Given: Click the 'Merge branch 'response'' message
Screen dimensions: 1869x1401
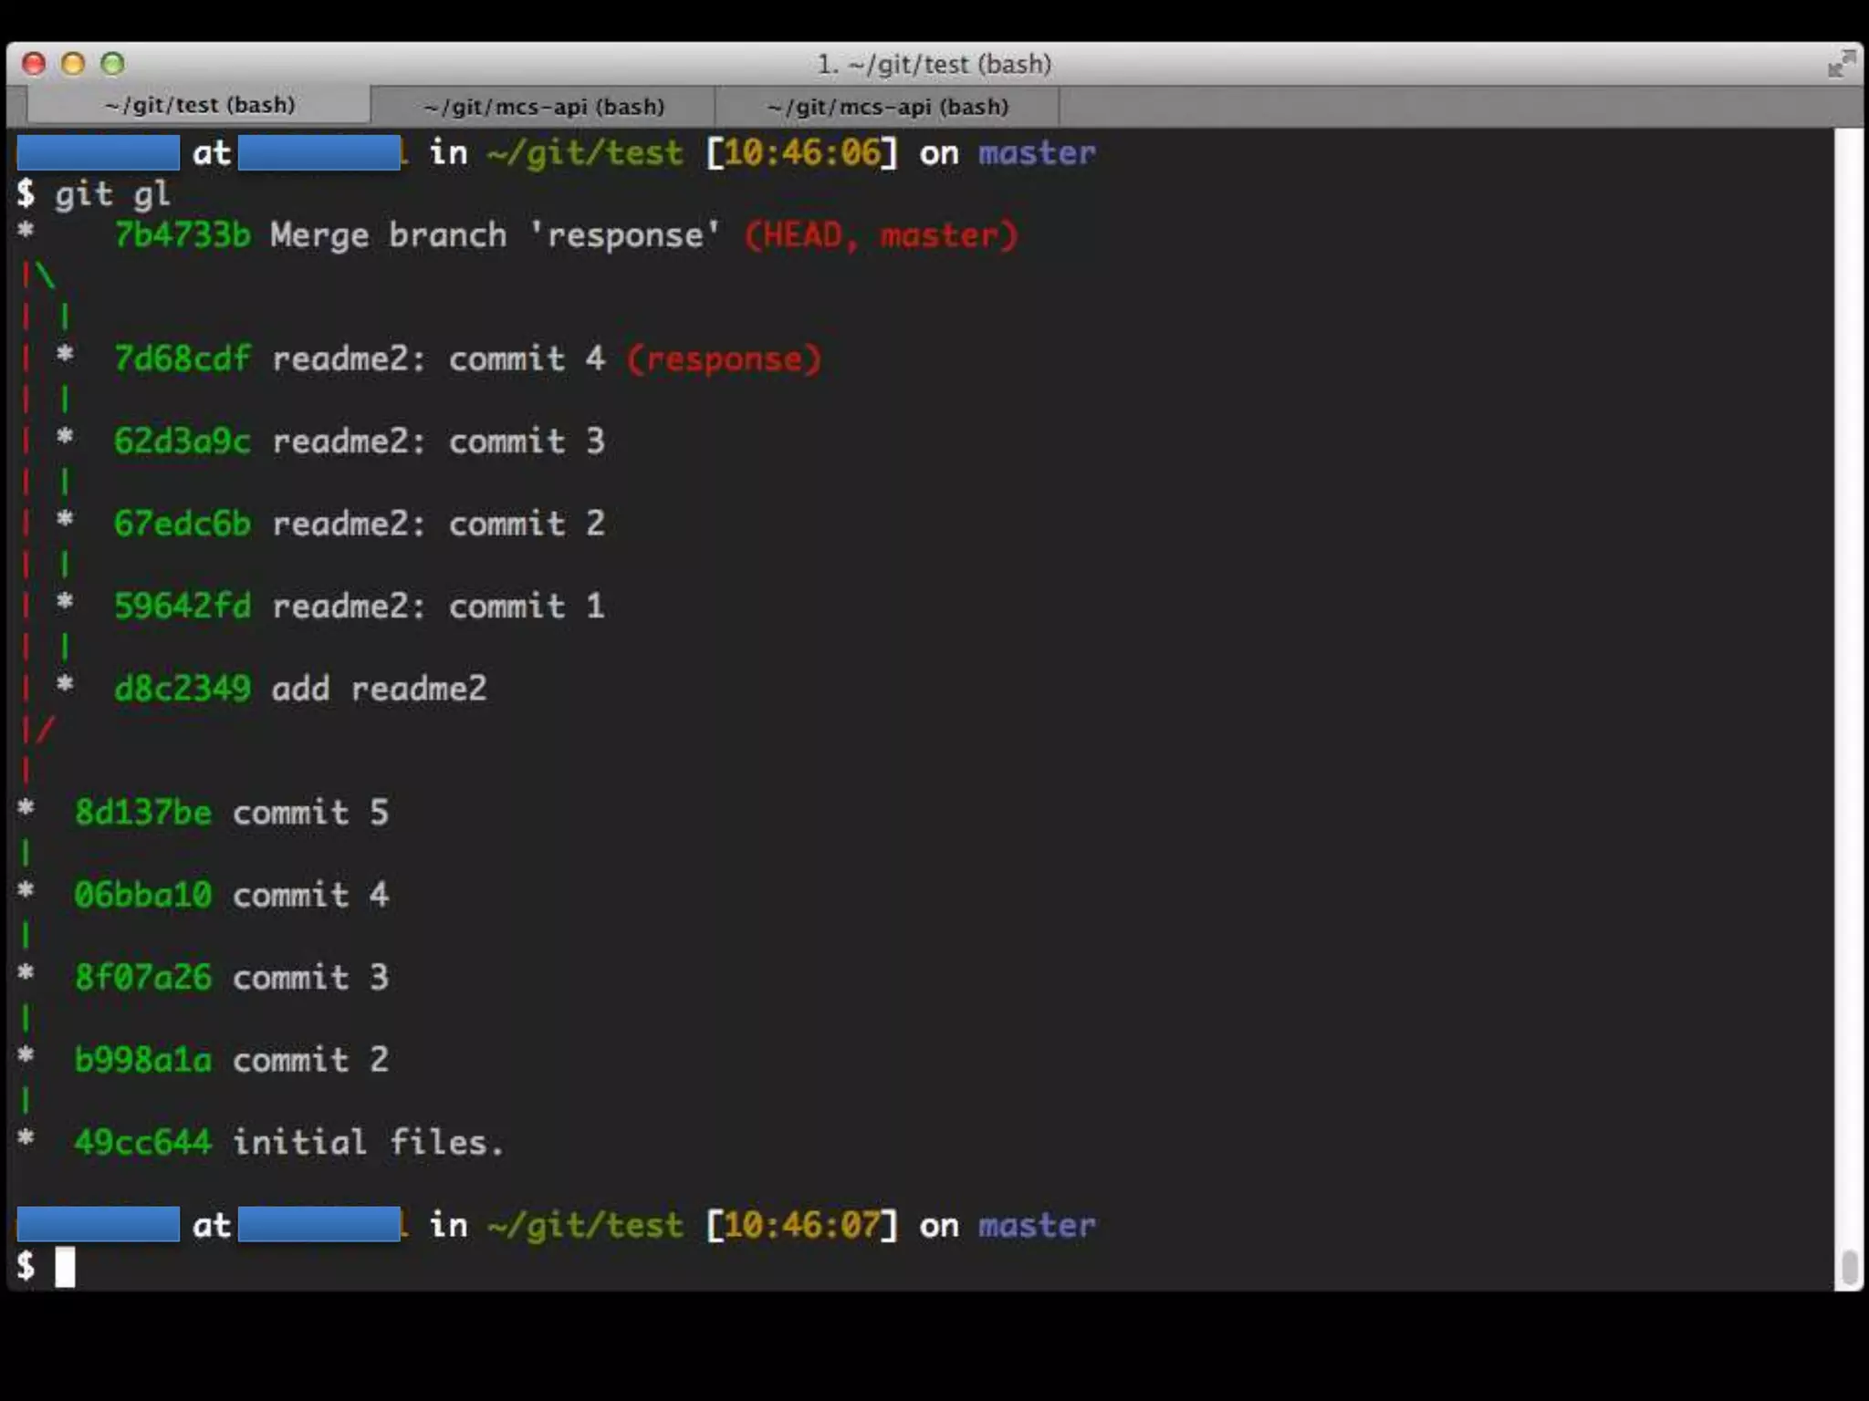Looking at the screenshot, I should (495, 235).
